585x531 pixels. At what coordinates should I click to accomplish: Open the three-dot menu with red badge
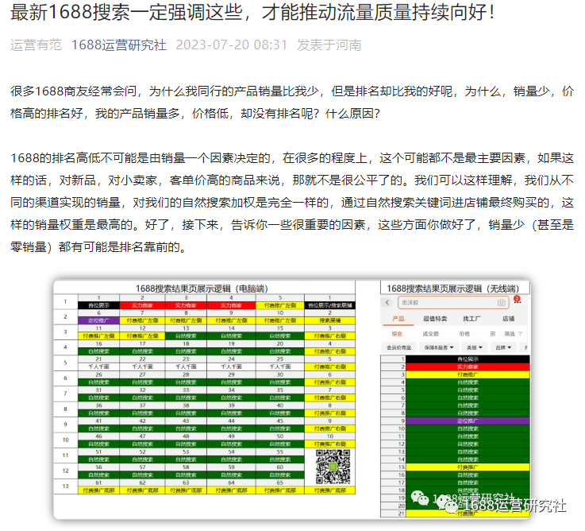(x=517, y=300)
